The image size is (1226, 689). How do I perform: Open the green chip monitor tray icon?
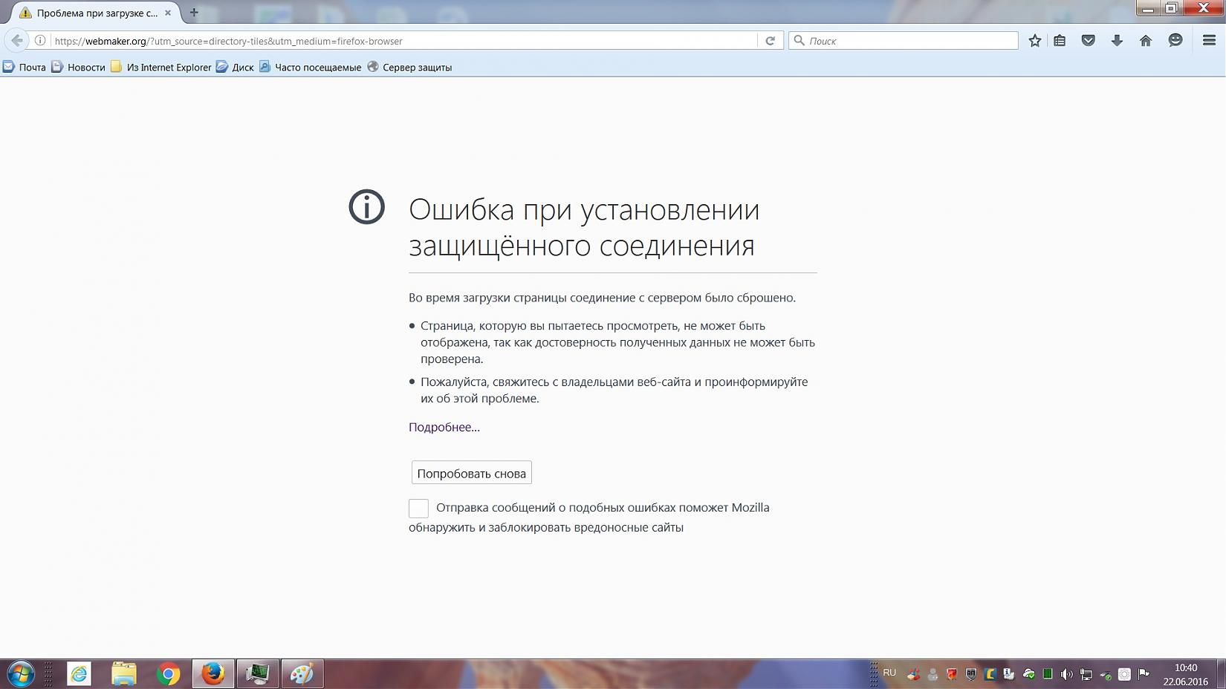(1048, 674)
